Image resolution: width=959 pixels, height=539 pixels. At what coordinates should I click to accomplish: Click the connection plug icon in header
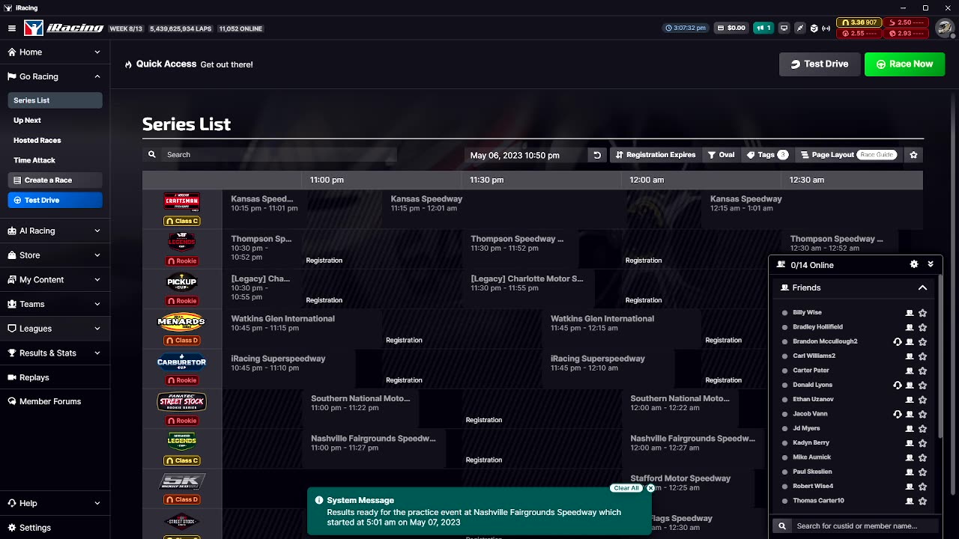pyautogui.click(x=800, y=28)
